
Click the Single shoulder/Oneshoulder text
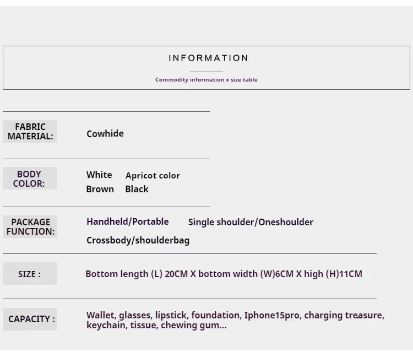pos(251,223)
